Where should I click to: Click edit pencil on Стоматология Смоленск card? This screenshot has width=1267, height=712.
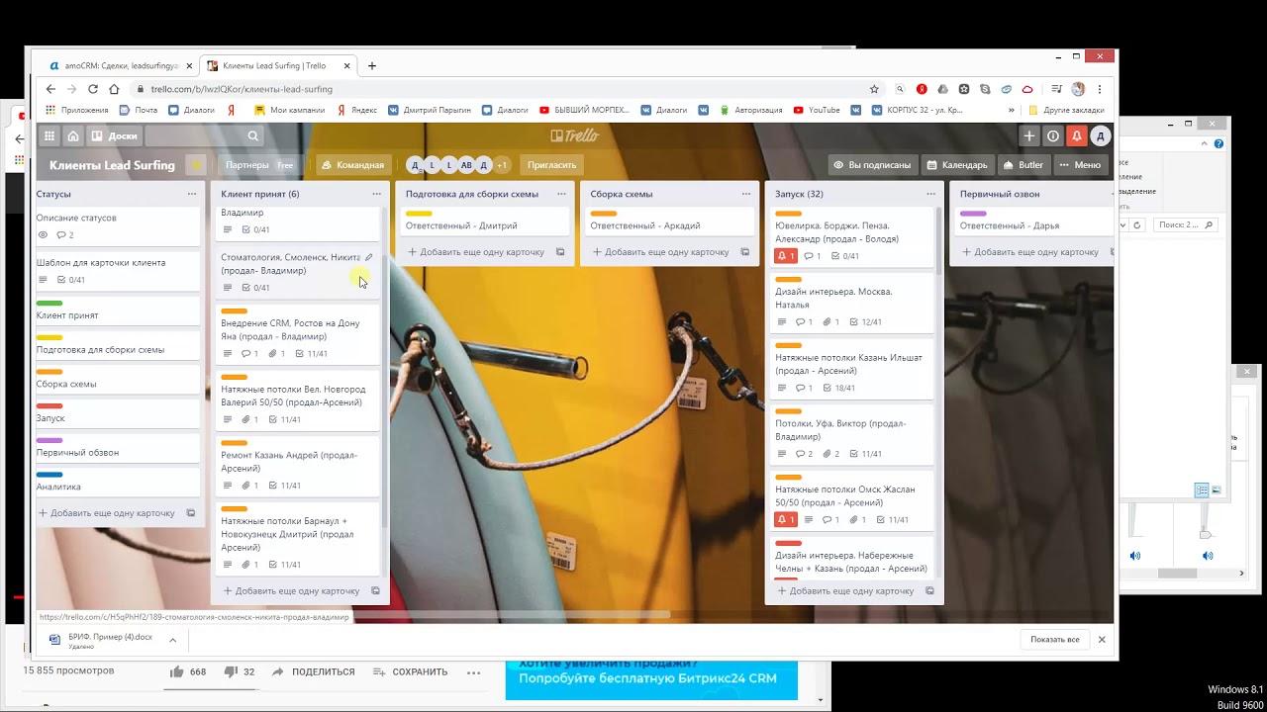pyautogui.click(x=369, y=257)
